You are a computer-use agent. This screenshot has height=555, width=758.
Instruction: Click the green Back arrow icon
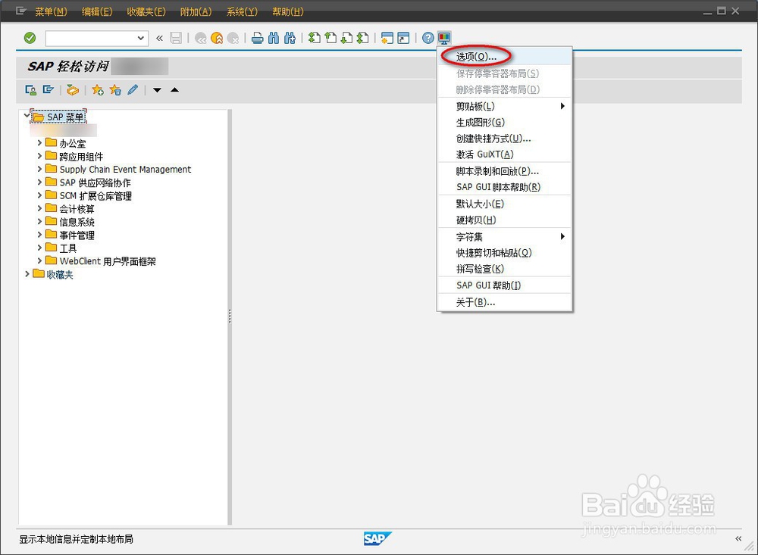[x=201, y=38]
